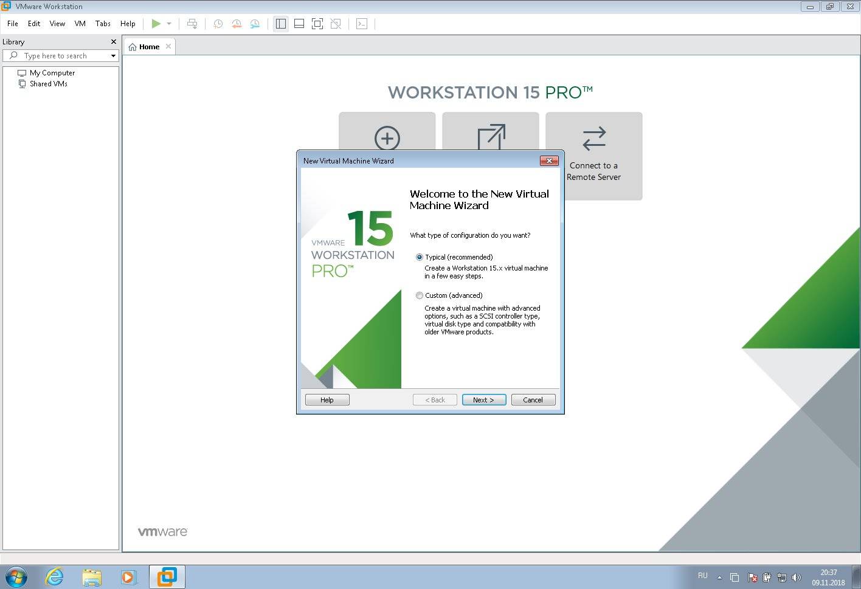
Task: Click the overlapping windows tray icon
Action: pyautogui.click(x=735, y=577)
